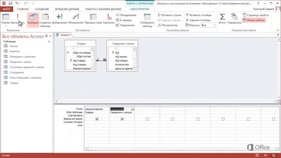The height and width of the screenshot is (158, 281).
Task: Check Вывод на экран in fifth column
Action: click(x=198, y=119)
